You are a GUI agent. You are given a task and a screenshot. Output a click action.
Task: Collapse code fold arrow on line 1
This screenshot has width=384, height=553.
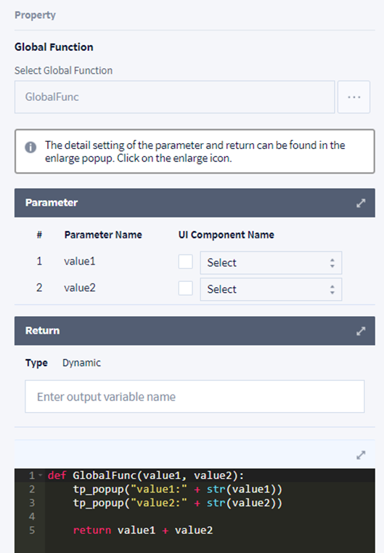click(40, 475)
